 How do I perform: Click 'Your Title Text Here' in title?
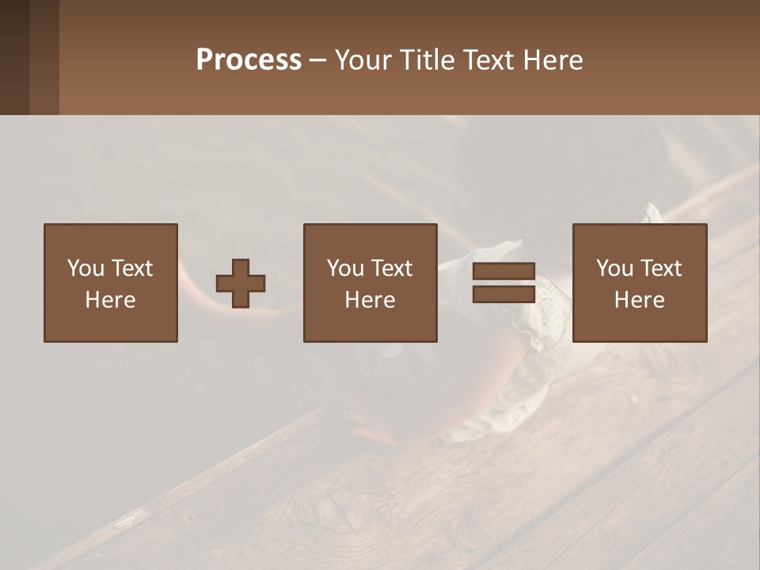pos(458,60)
